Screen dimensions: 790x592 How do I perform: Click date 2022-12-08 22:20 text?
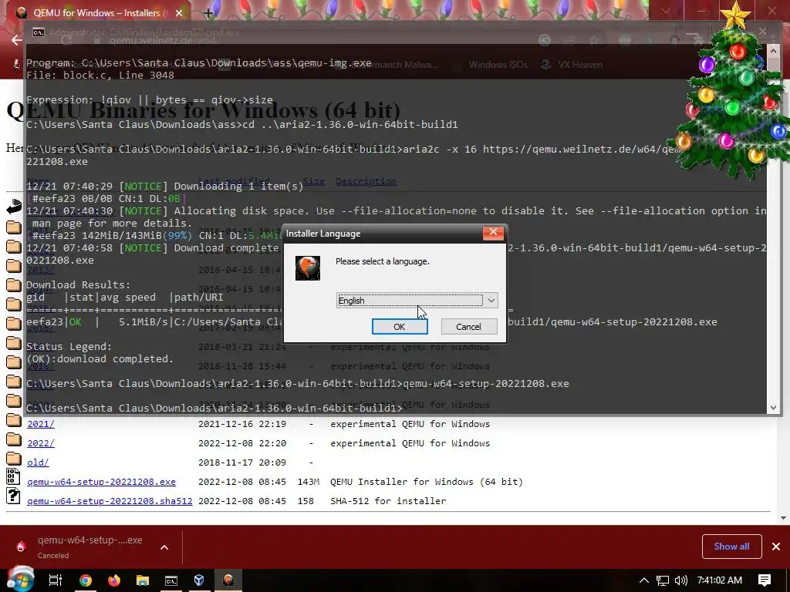click(242, 443)
